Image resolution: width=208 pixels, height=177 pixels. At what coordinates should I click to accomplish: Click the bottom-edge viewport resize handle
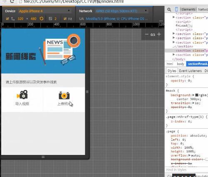pyautogui.click(x=43, y=157)
